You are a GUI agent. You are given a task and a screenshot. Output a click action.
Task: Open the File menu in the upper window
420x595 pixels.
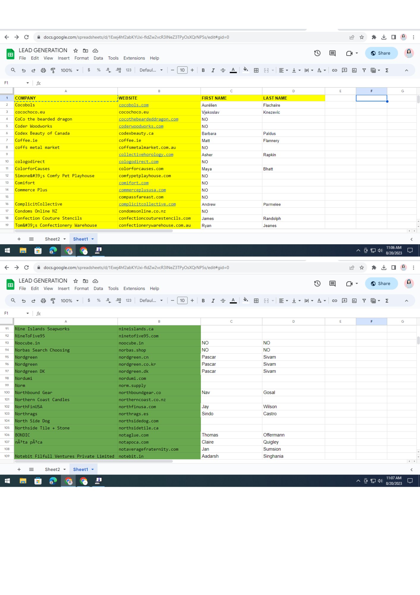click(x=23, y=58)
